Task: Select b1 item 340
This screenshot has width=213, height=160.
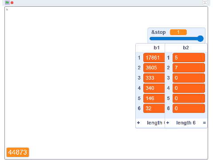Action: (x=154, y=88)
